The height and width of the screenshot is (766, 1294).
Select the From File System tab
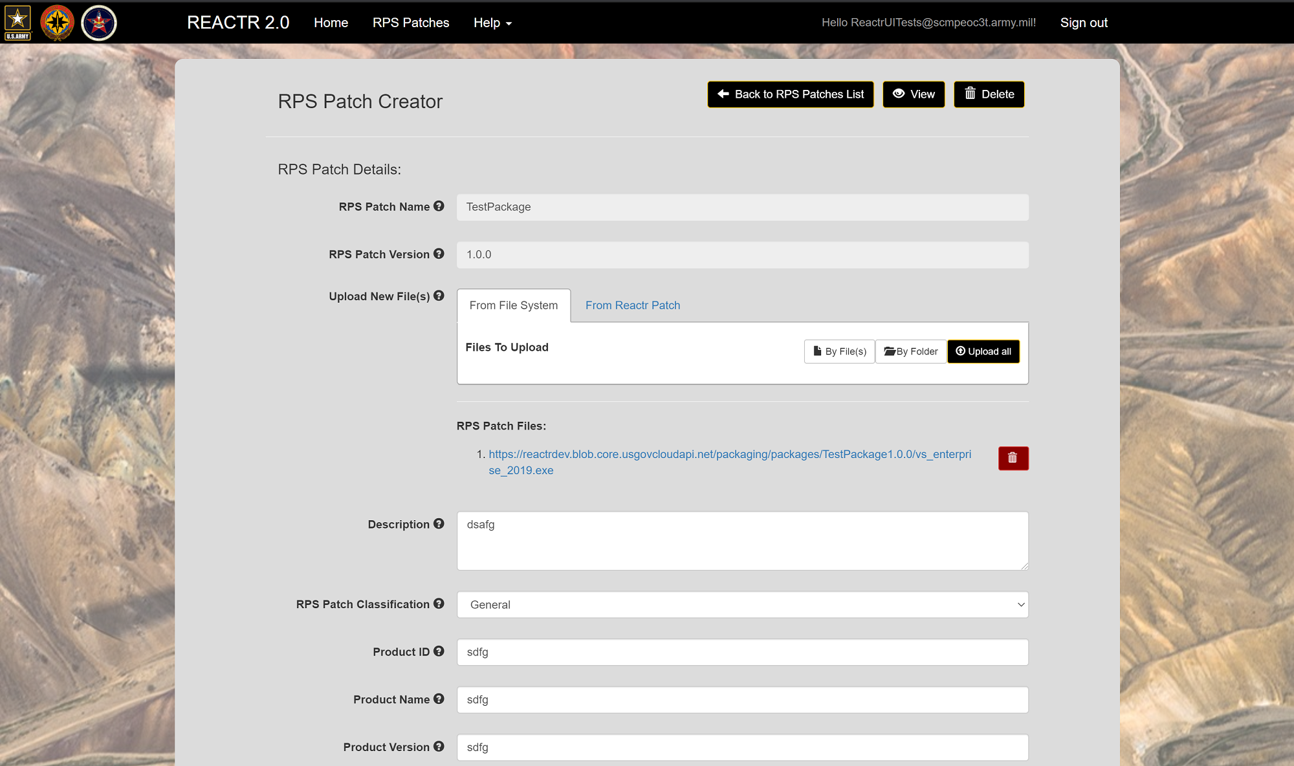[x=512, y=305]
